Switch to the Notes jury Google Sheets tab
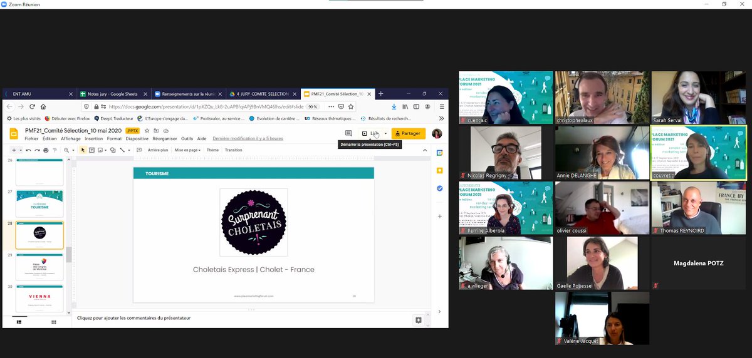Viewport: 752px width, 358px height. point(115,94)
